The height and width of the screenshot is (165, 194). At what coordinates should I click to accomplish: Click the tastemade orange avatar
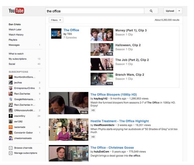(x=11, y=127)
